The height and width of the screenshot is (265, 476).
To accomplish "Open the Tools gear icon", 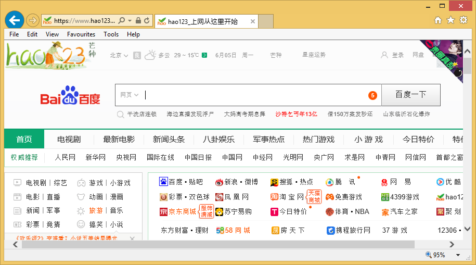I will 464,20.
